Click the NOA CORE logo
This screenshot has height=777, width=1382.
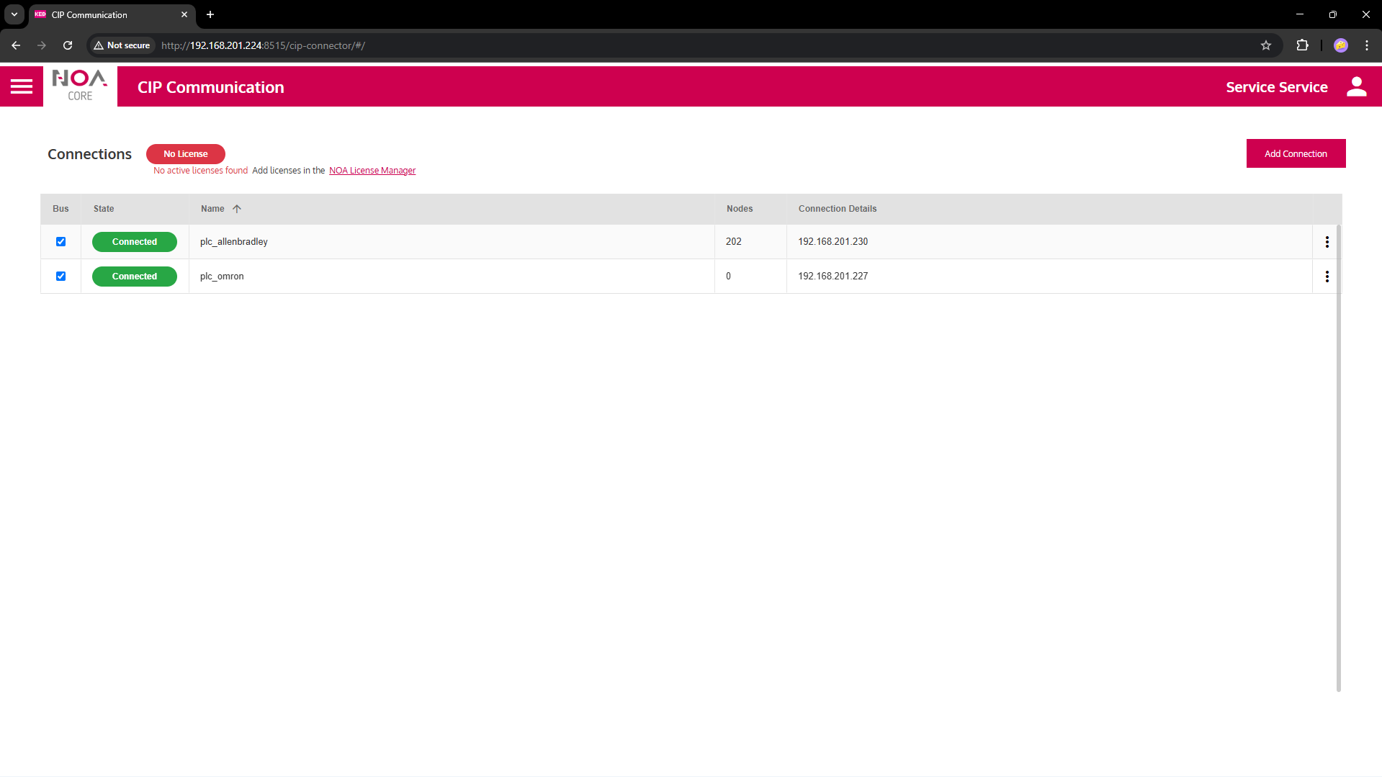(x=80, y=86)
